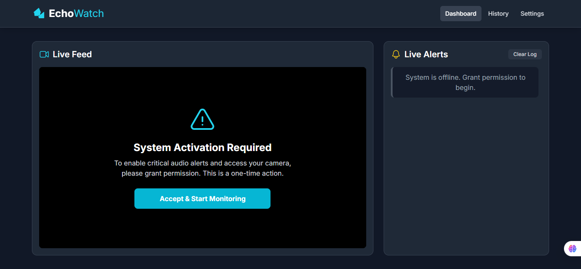Select the video camera icon beside Live Feed
The width and height of the screenshot is (581, 269).
(44, 54)
